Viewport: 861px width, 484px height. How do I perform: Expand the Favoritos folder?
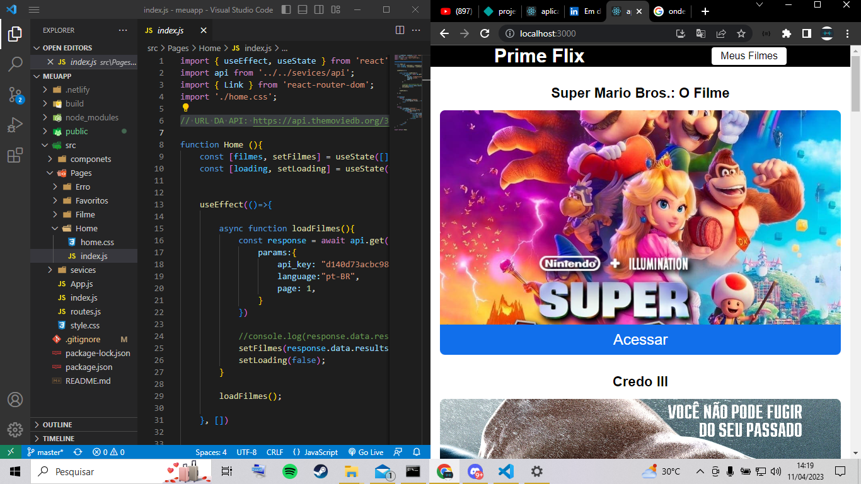point(84,200)
